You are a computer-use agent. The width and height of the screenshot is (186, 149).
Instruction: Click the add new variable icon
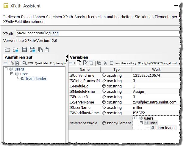[x=79, y=63]
